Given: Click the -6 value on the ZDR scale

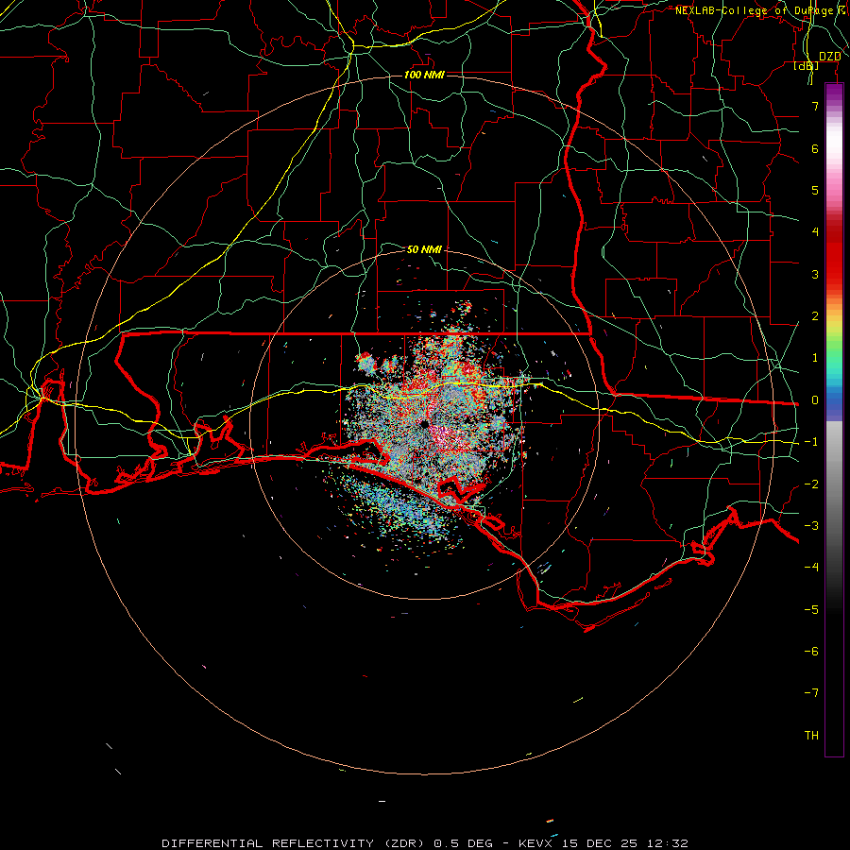Looking at the screenshot, I should 811,652.
